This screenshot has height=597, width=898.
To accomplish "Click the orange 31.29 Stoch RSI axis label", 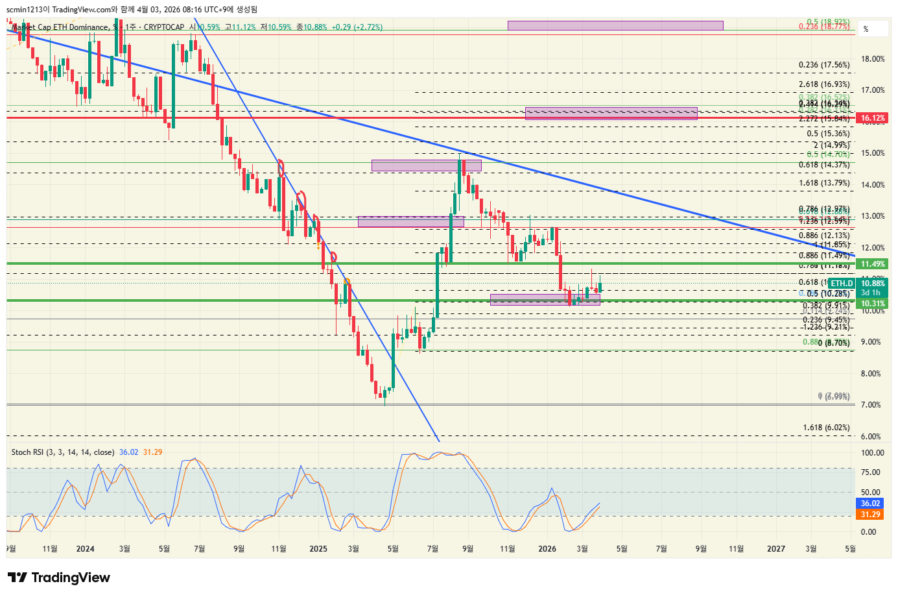I will pos(870,515).
